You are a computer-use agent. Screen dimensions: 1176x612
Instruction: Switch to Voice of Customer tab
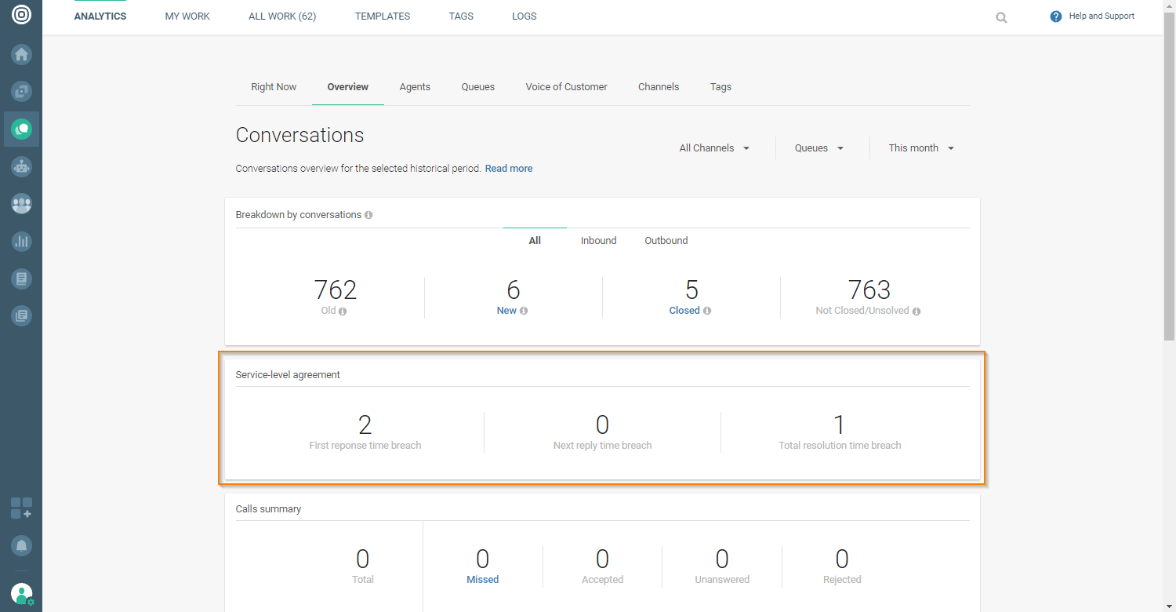[566, 87]
